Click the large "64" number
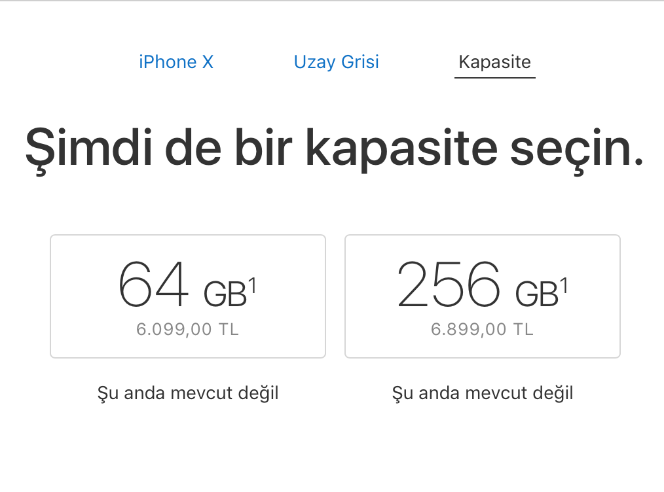This screenshot has height=492, width=664. pos(154,285)
